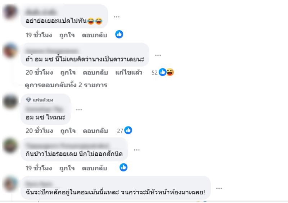Open three-dot menu for last comment
288x203 pixels.
coord(219,188)
